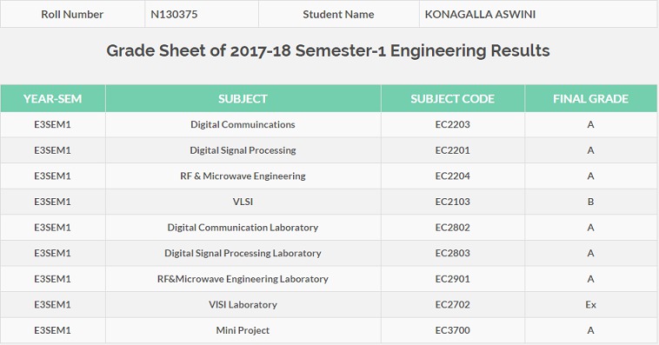Select RF&Microwave Engineering Laboratory subject
659x345 pixels.
[x=243, y=279]
